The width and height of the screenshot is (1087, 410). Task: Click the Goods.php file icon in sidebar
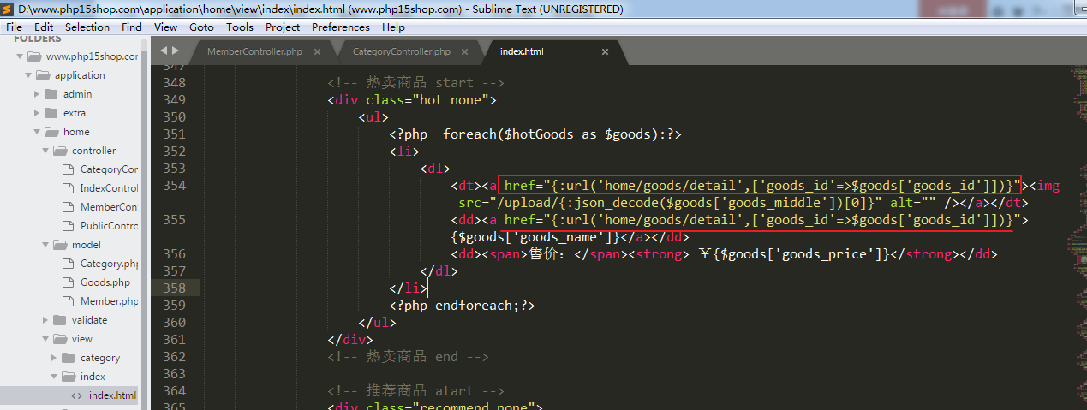tap(69, 282)
